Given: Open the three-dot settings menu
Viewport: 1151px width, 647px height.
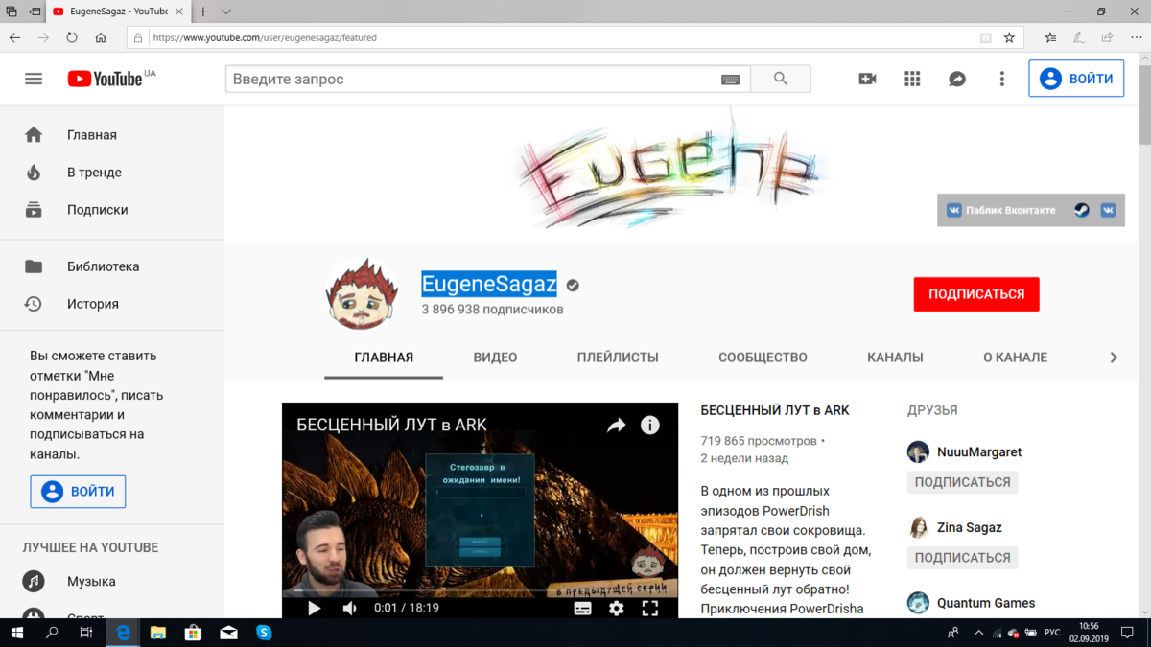Looking at the screenshot, I should (x=1001, y=79).
